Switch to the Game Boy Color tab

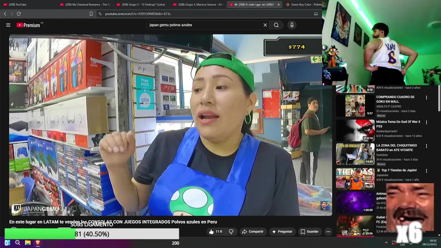click(x=303, y=4)
